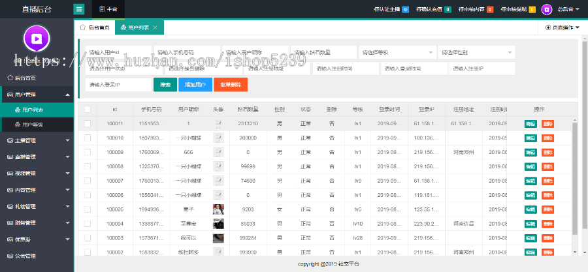The height and width of the screenshot is (272, 588).
Task: Click the purple avatar icon in the top bar
Action: pyautogui.click(x=546, y=9)
